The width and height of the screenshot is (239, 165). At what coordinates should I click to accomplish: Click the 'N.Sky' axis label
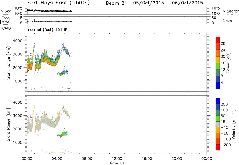click(6, 11)
